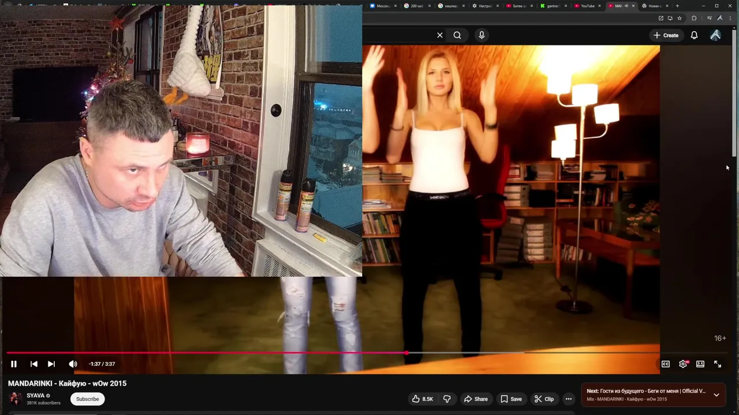The image size is (739, 415).
Task: Subscribe to the SYAVA channel
Action: coord(88,399)
